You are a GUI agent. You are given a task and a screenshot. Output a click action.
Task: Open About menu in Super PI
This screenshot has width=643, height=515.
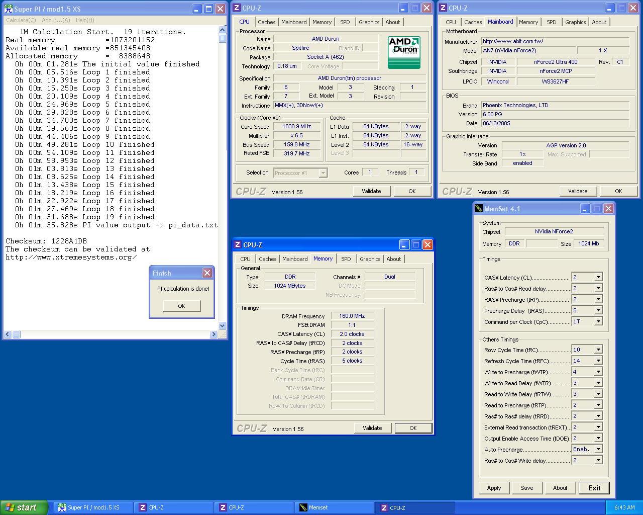click(56, 20)
